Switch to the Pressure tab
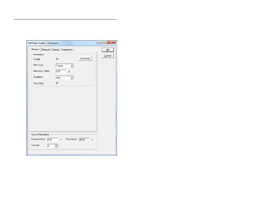Screen dimensions: 261x202 point(46,50)
